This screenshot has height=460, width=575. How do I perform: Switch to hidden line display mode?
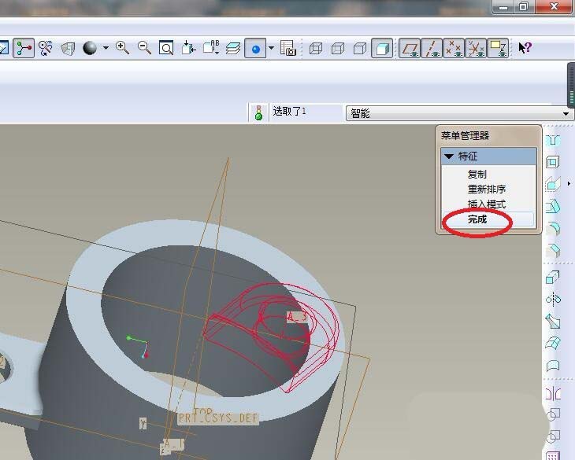click(x=338, y=48)
